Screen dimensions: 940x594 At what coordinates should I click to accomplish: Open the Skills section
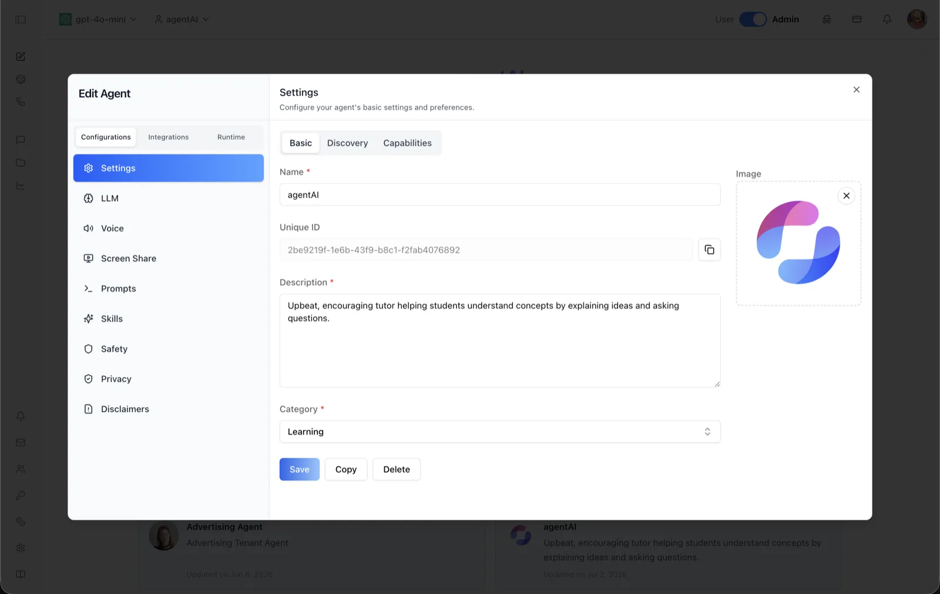pos(169,319)
